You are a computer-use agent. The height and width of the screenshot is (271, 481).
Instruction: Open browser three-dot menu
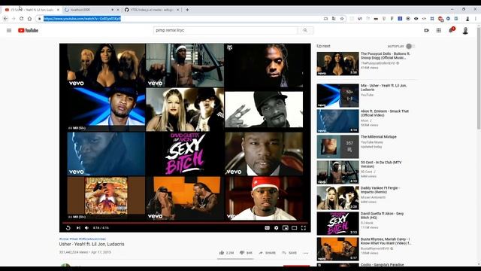476,19
